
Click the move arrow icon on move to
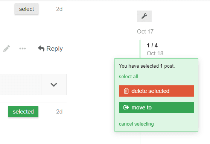[126, 108]
